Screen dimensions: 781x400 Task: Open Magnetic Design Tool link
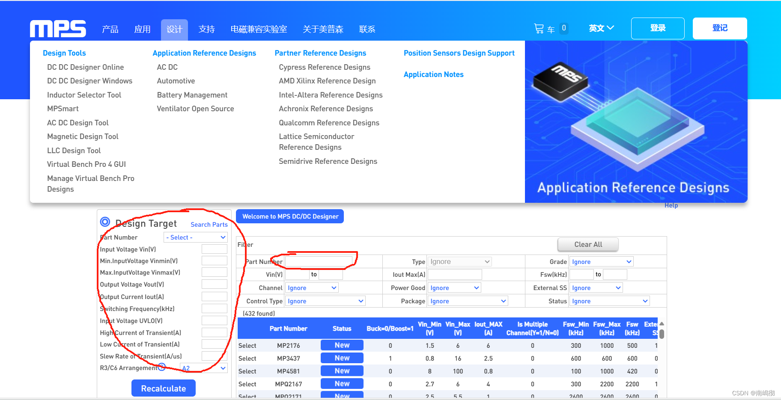(x=83, y=136)
